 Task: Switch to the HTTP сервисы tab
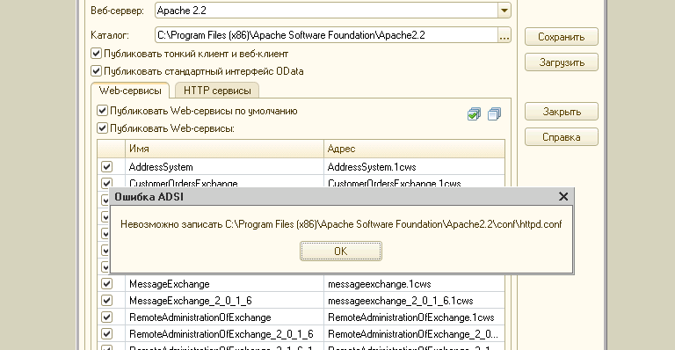point(217,91)
